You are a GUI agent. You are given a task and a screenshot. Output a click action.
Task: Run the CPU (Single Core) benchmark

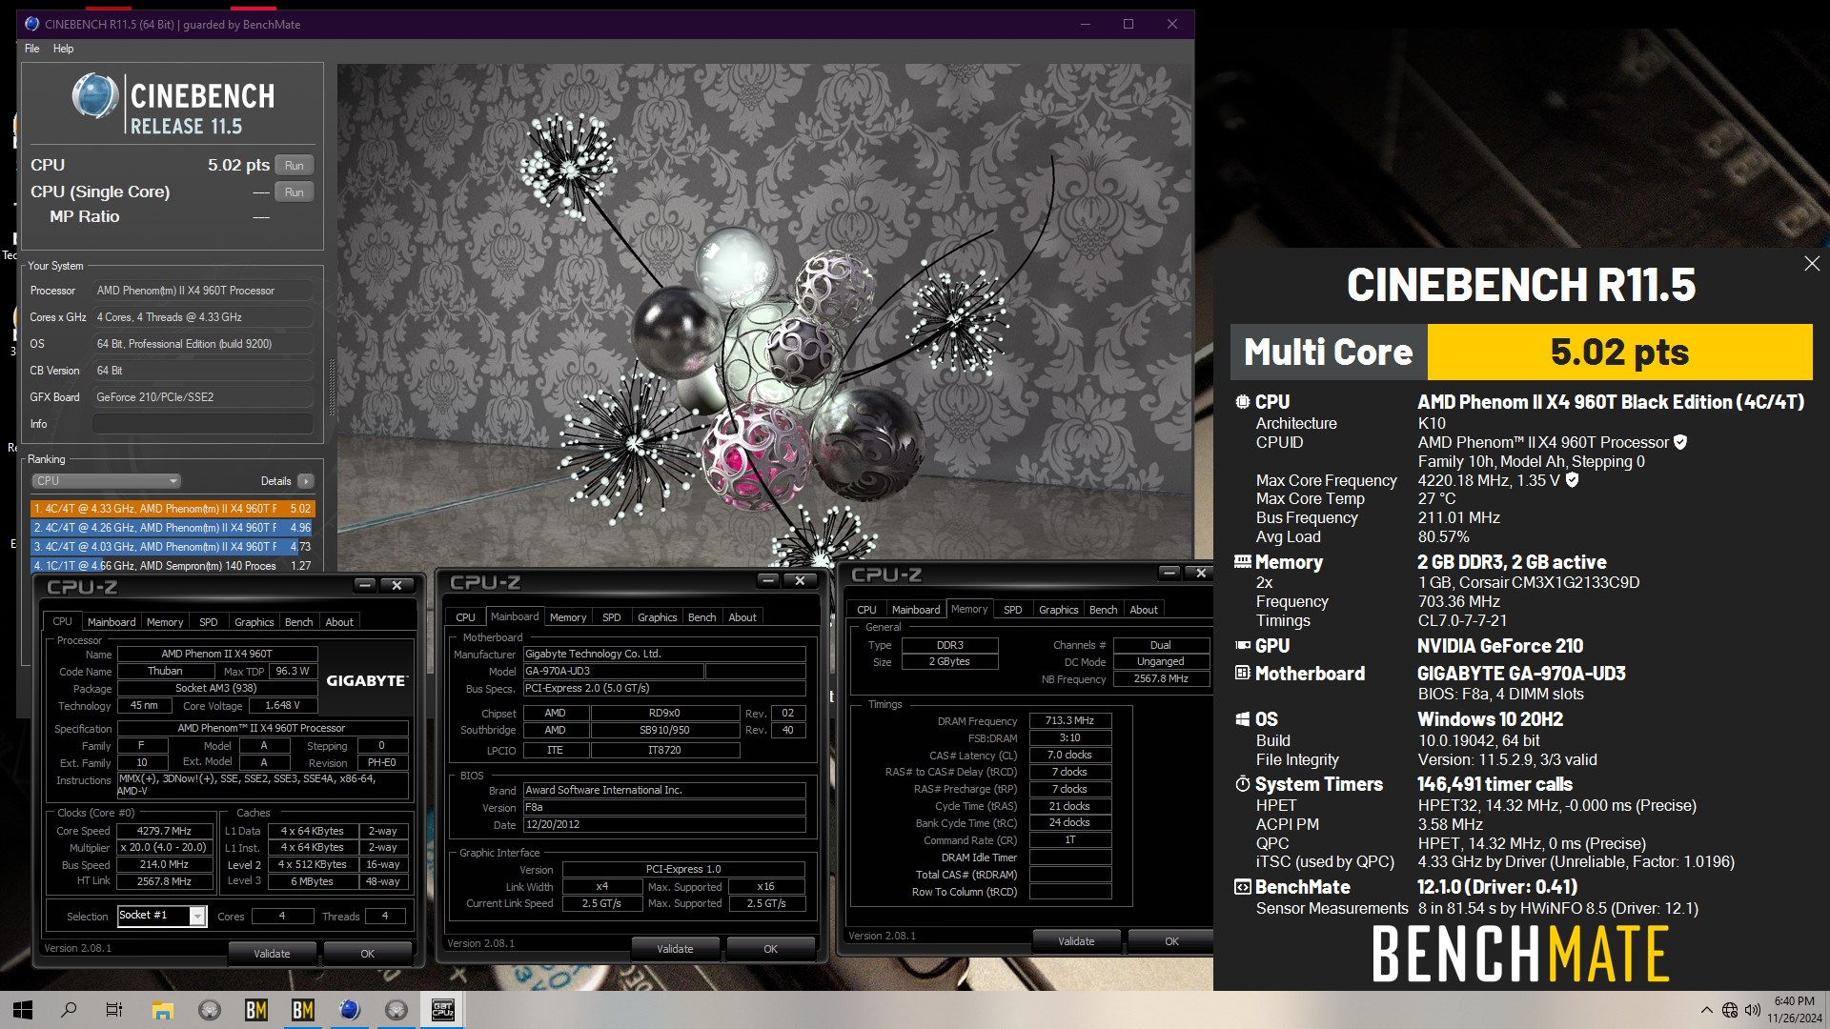(295, 192)
